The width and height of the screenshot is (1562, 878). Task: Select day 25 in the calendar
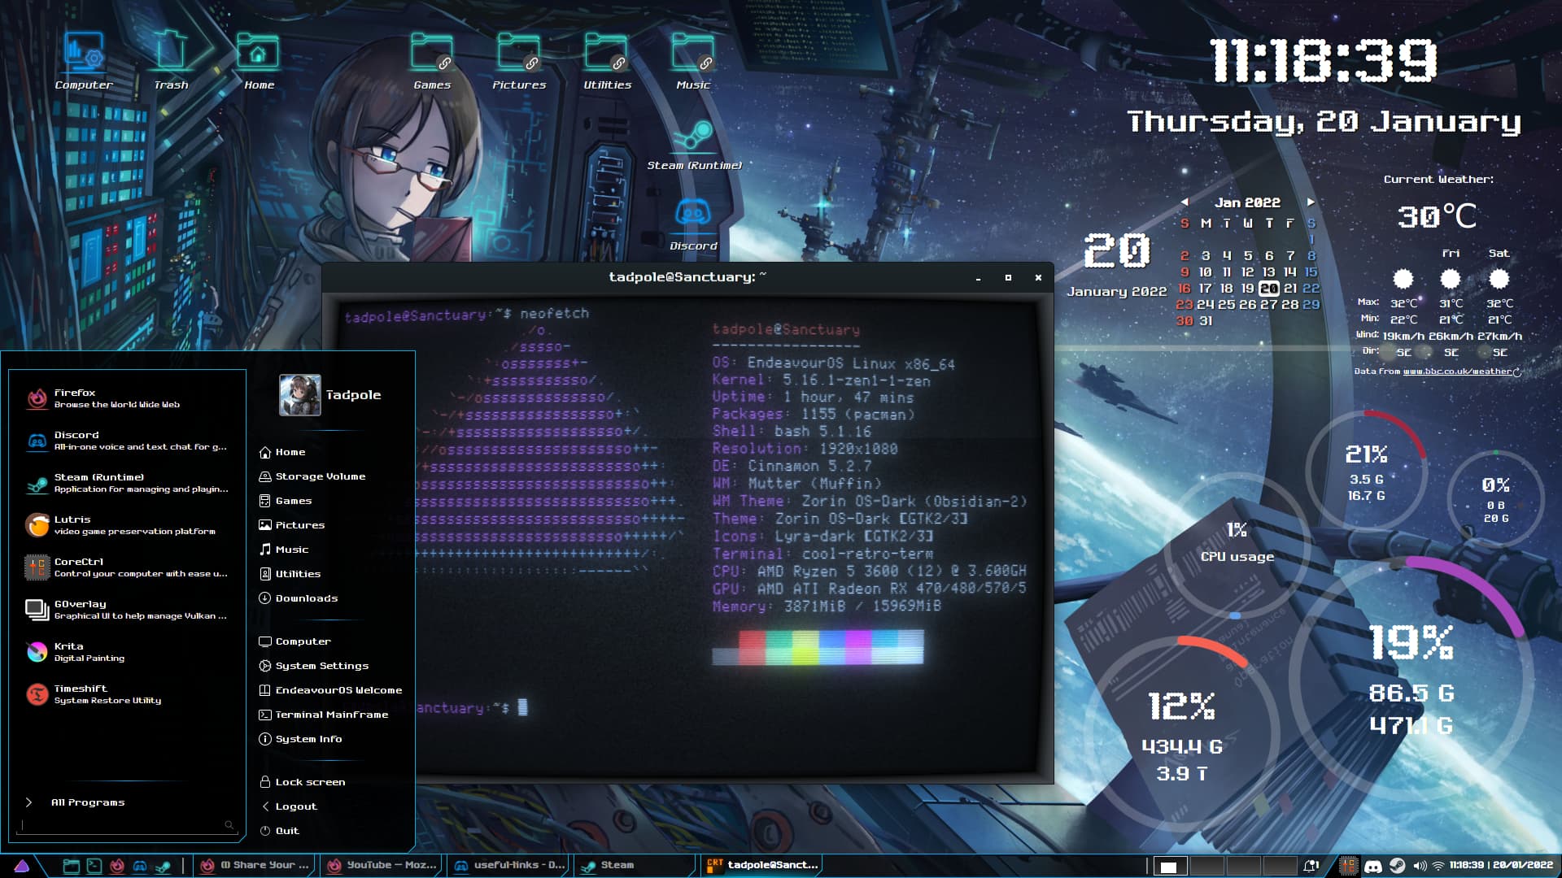coord(1226,305)
